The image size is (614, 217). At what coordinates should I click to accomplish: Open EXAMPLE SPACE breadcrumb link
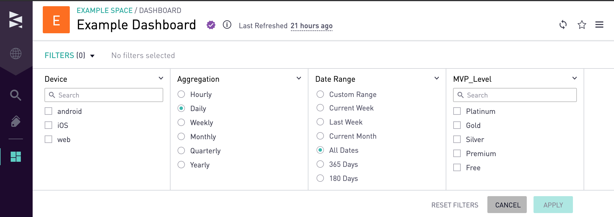pyautogui.click(x=105, y=10)
